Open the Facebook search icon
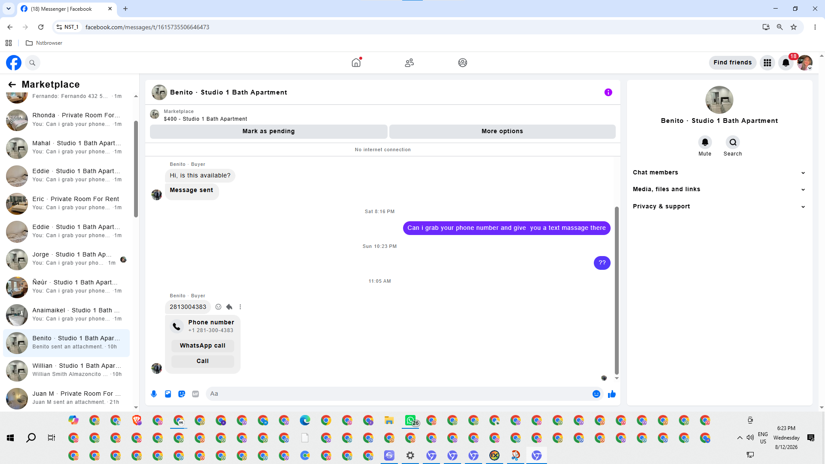 pyautogui.click(x=32, y=63)
